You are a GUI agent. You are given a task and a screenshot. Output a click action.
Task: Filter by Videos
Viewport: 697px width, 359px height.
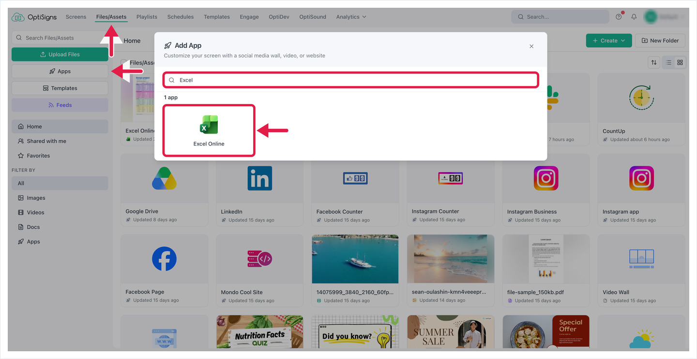point(60,212)
